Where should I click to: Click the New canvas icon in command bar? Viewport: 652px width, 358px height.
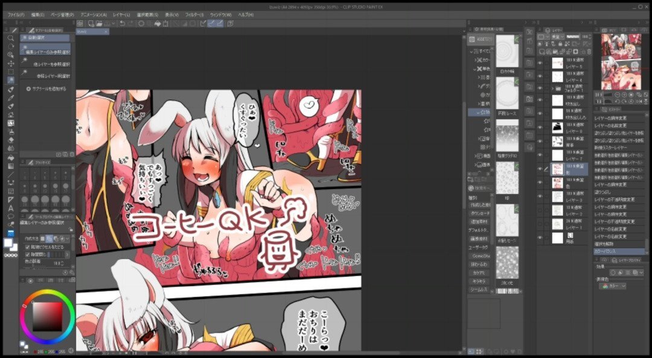click(x=90, y=24)
